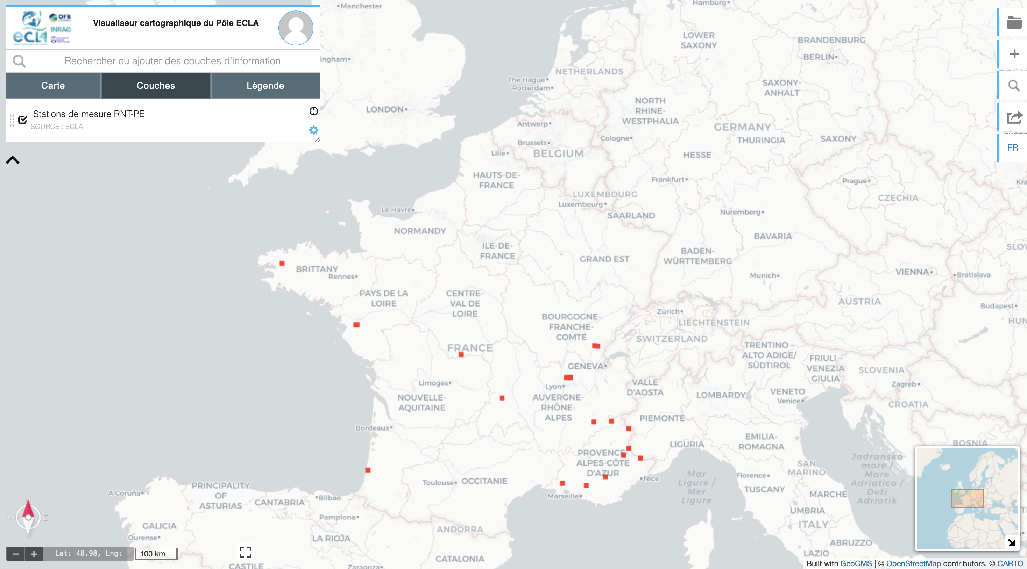Open the OpenStreetMap attribution link
The width and height of the screenshot is (1027, 569).
point(913,563)
